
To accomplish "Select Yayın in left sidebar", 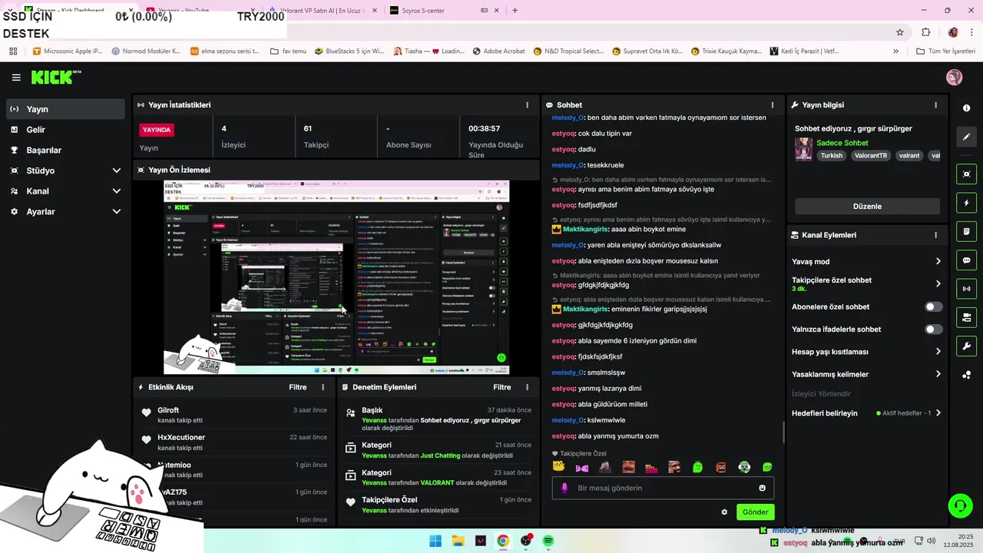I will [65, 109].
